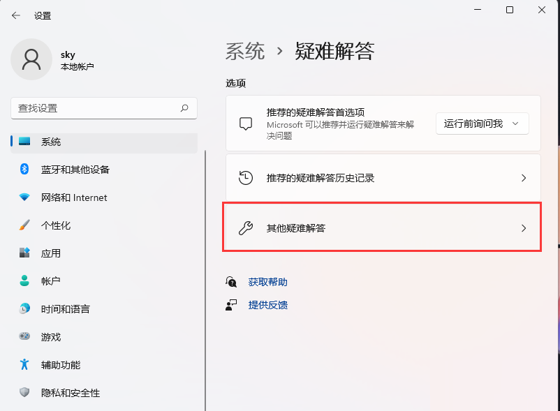Open 应用 settings page
560x411 pixels.
point(104,253)
